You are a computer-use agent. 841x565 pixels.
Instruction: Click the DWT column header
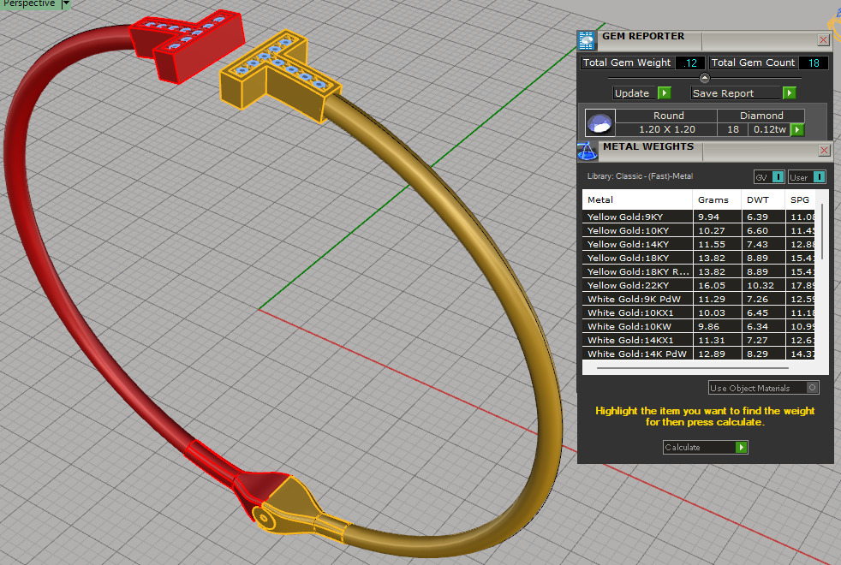pos(763,199)
